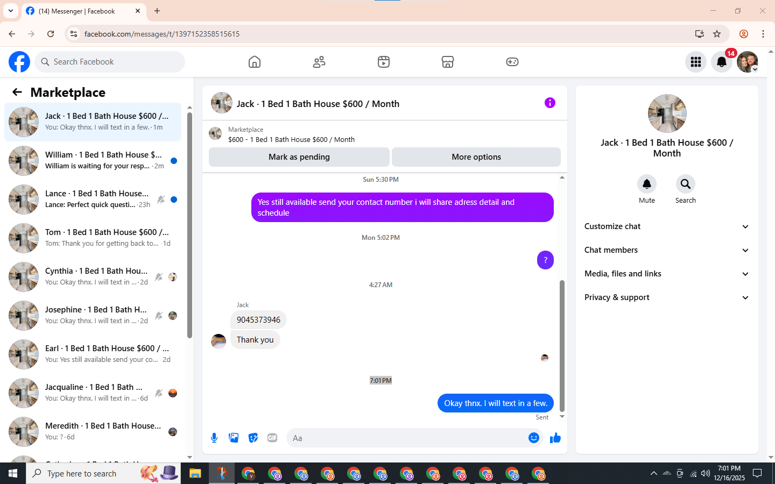The width and height of the screenshot is (775, 484).
Task: Open the Friends icon in top navigation
Action: point(319,62)
